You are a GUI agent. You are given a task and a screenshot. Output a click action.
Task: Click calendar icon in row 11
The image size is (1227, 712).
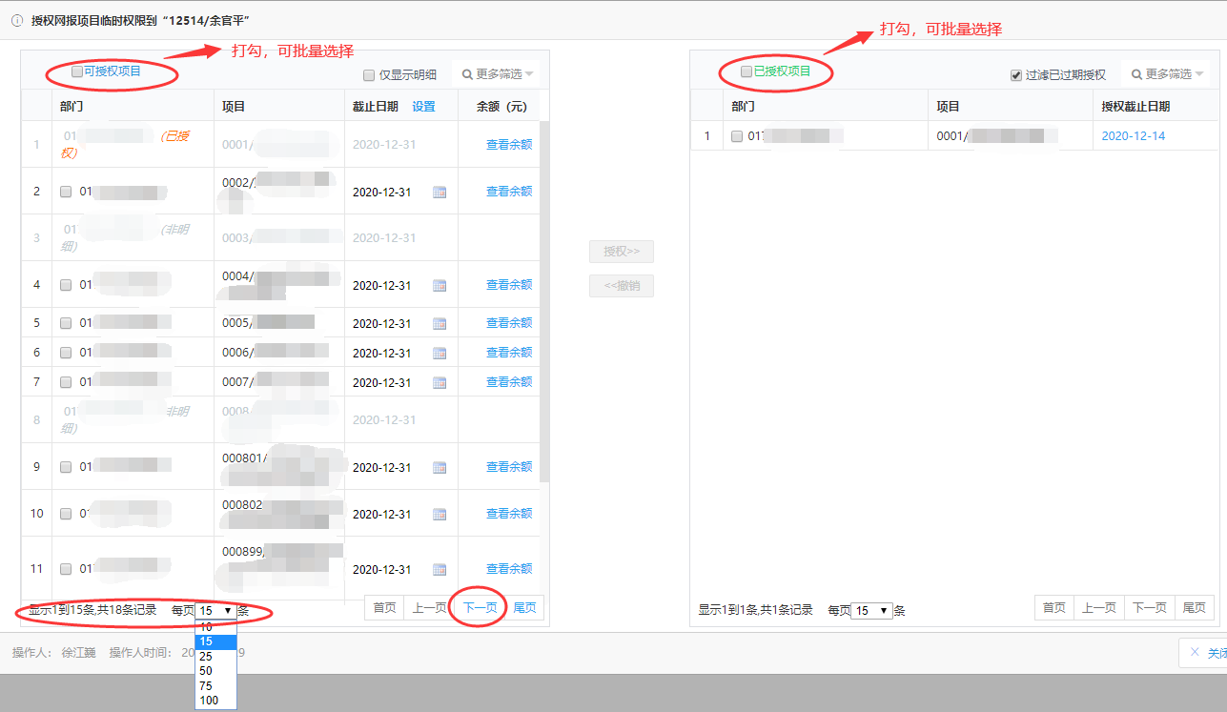[x=440, y=570]
